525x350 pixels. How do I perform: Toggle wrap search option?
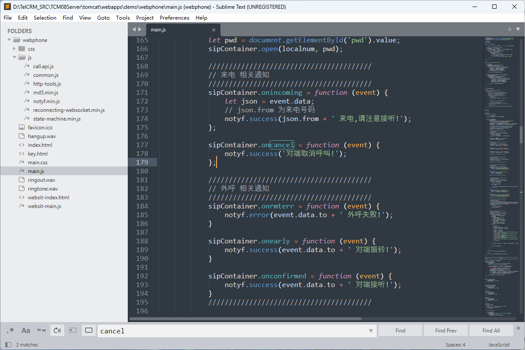[x=57, y=331]
